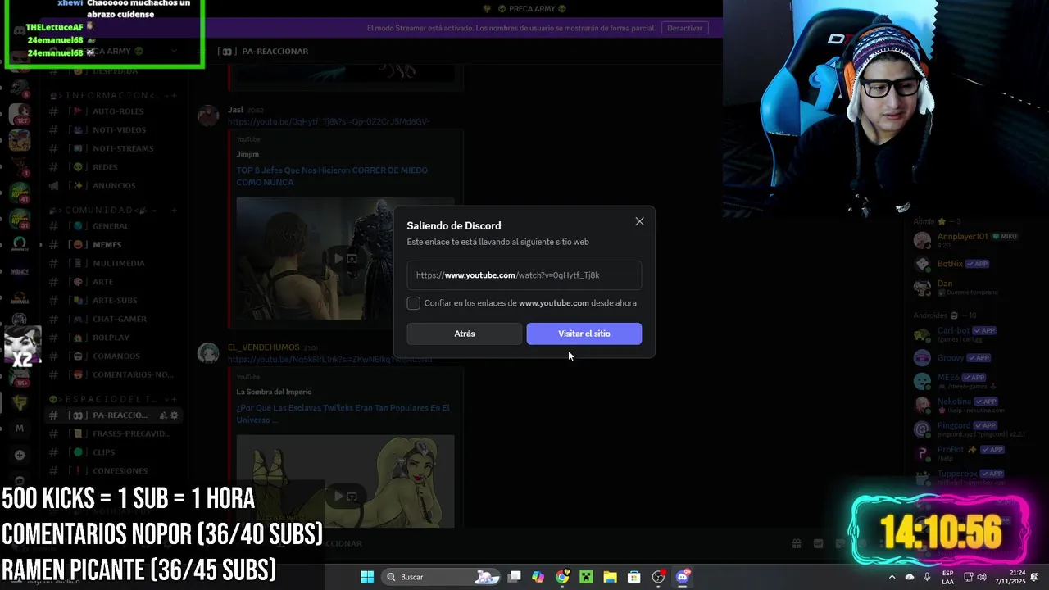Image resolution: width=1049 pixels, height=590 pixels.
Task: Open the CHAT-GAMER channel
Action: pos(113,319)
